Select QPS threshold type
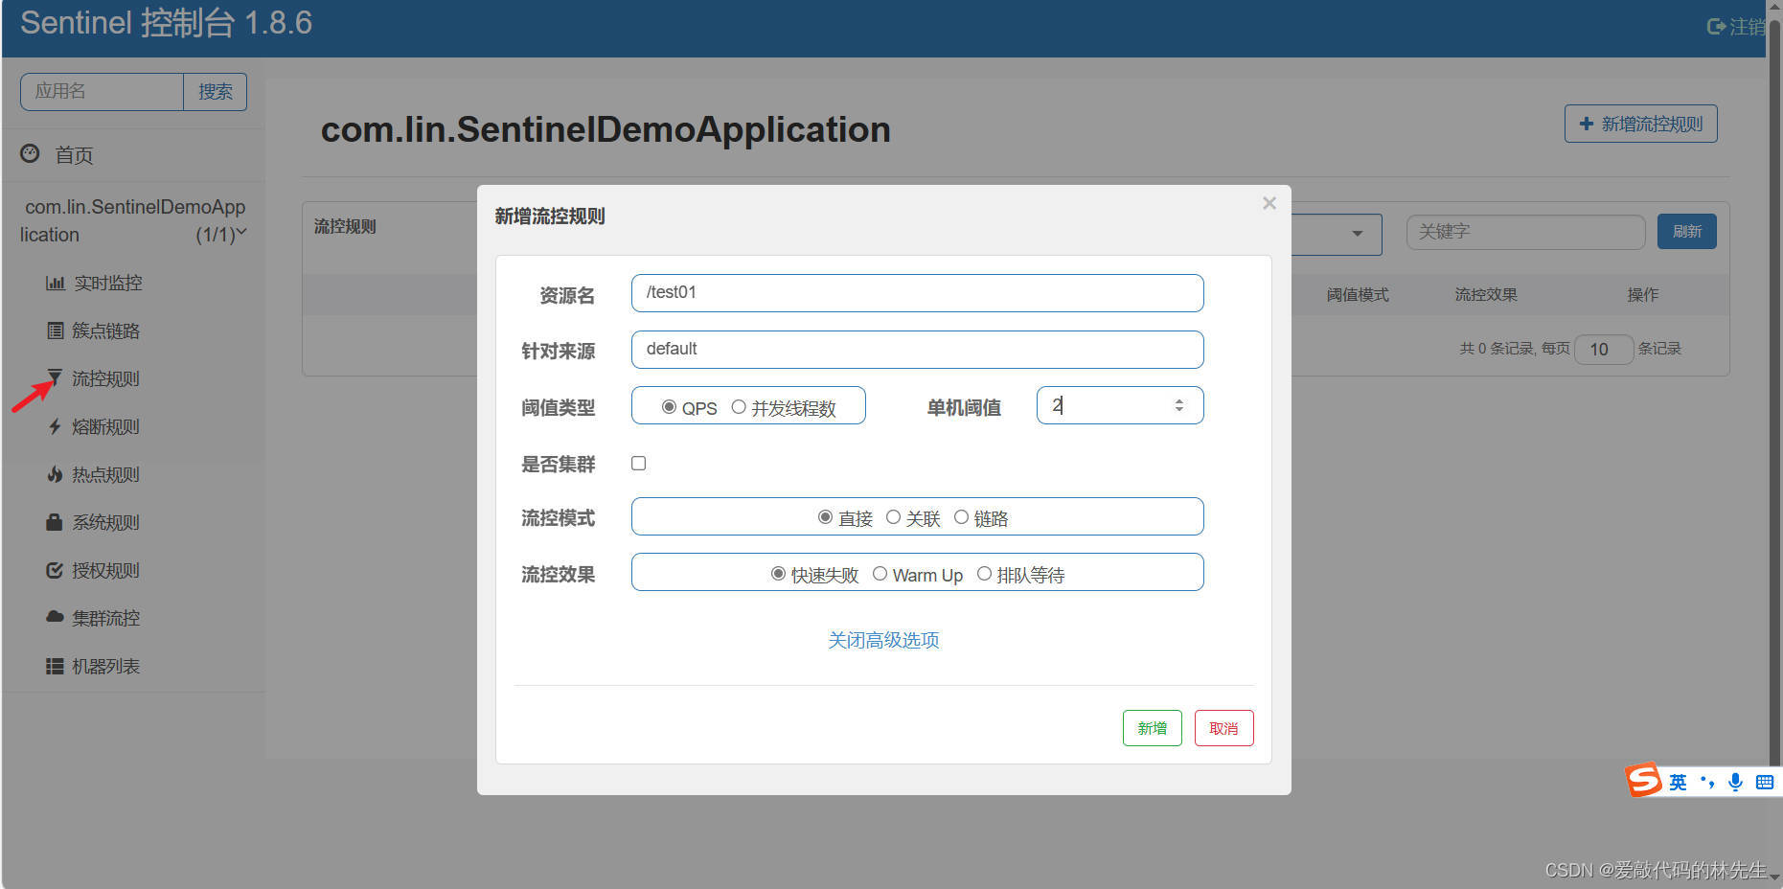The height and width of the screenshot is (889, 1783). [669, 407]
